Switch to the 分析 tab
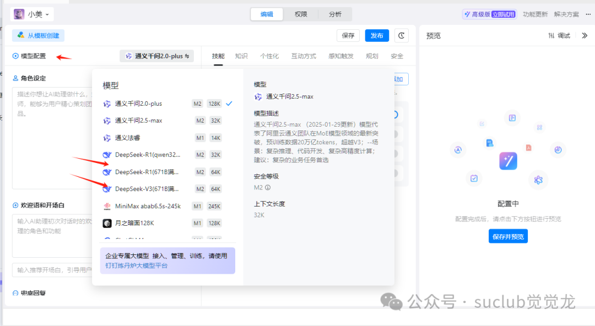Image resolution: width=595 pixels, height=326 pixels. (x=335, y=14)
